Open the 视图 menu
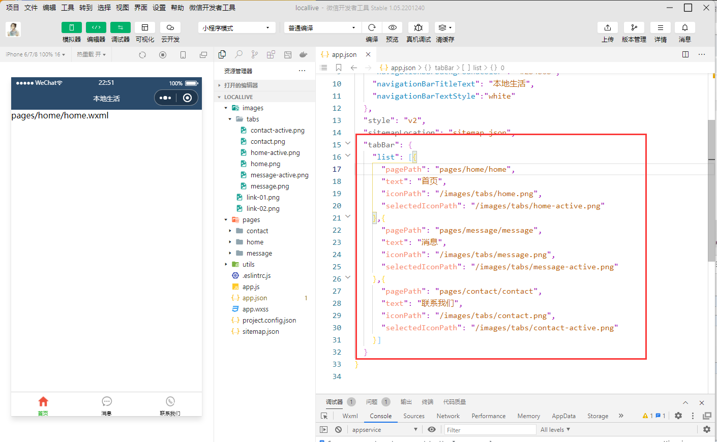Viewport: 717px width, 442px height. pos(123,8)
